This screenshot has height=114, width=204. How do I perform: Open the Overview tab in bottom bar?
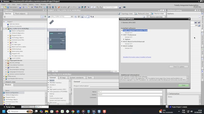click(x=28, y=107)
